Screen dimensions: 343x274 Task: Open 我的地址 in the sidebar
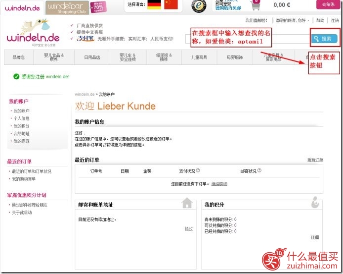[21, 134]
